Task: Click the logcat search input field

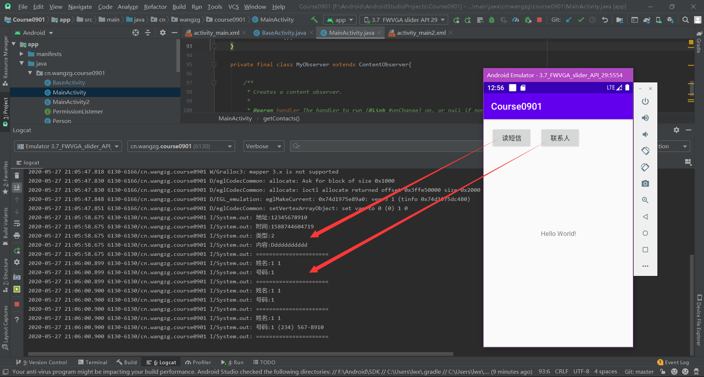Action: (x=387, y=146)
